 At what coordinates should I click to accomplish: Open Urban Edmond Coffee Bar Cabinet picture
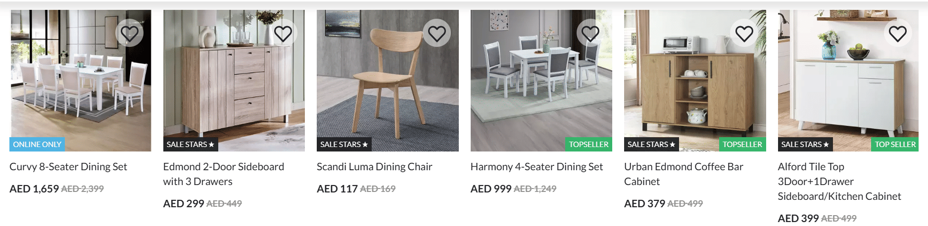tap(695, 80)
